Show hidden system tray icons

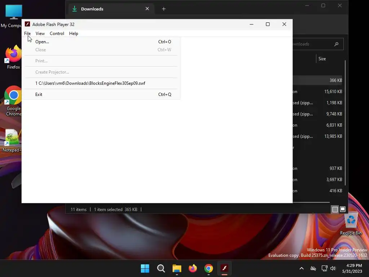coord(302,268)
